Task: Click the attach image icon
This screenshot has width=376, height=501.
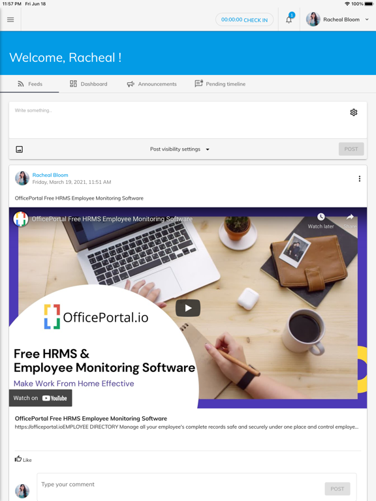Action: (x=19, y=149)
